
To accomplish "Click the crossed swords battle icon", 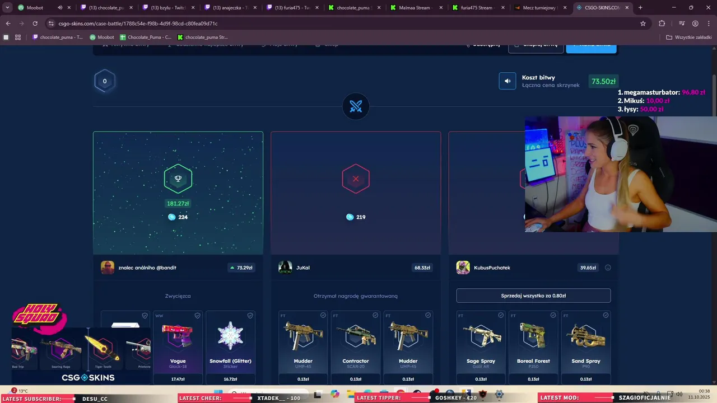I will tap(356, 106).
